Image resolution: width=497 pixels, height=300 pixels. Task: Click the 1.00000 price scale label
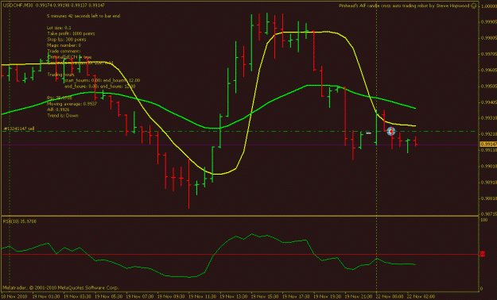click(x=489, y=6)
